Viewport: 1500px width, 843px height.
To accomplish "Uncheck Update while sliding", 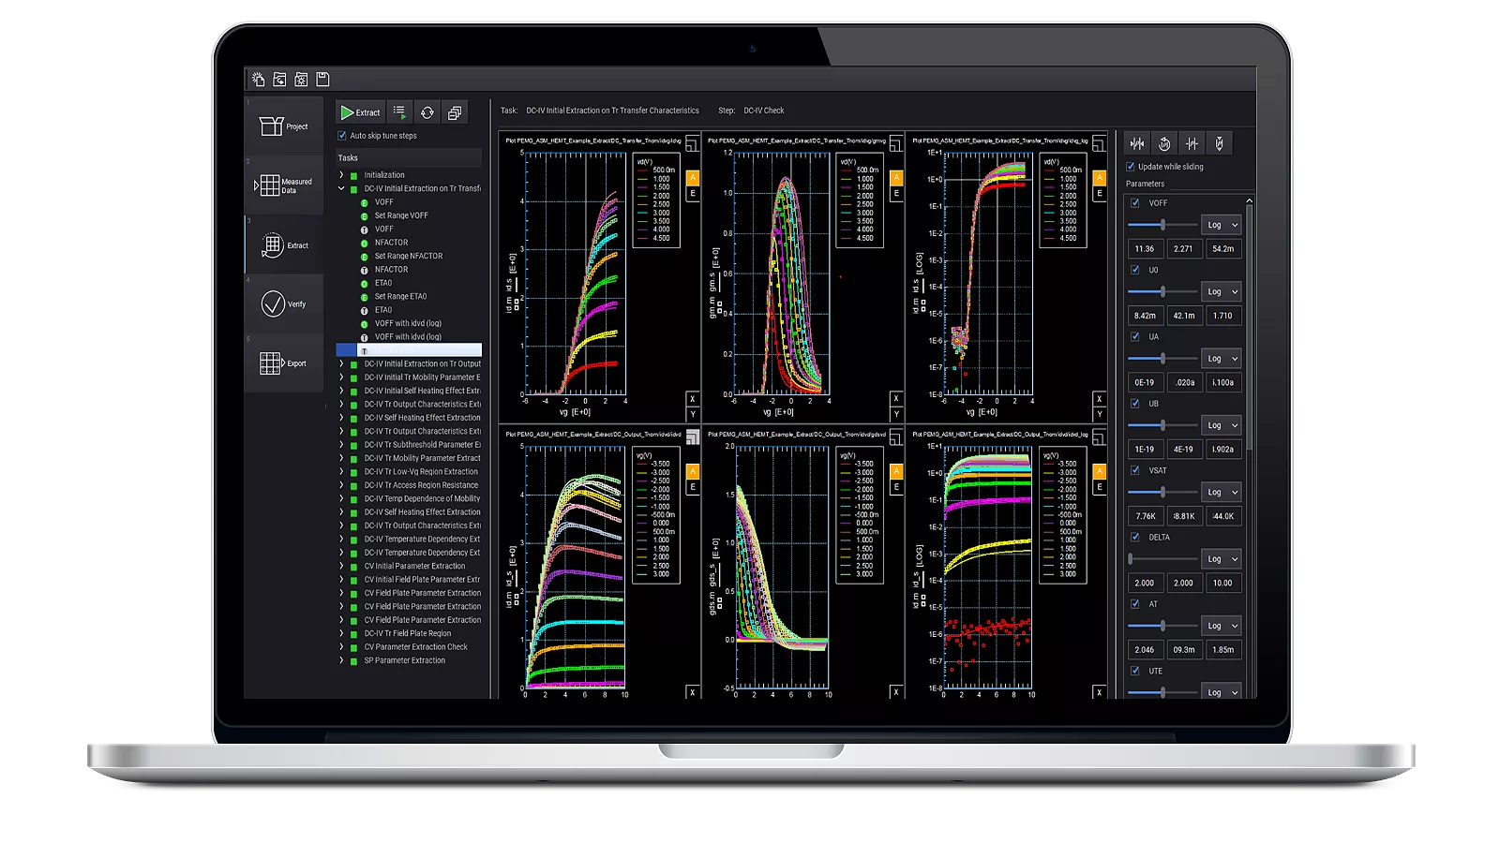I will [x=1131, y=167].
